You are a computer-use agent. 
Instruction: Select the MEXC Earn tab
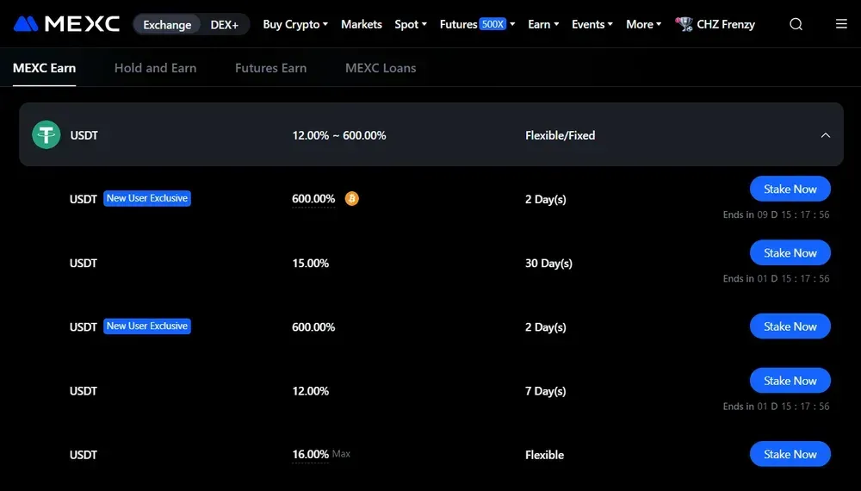click(44, 68)
